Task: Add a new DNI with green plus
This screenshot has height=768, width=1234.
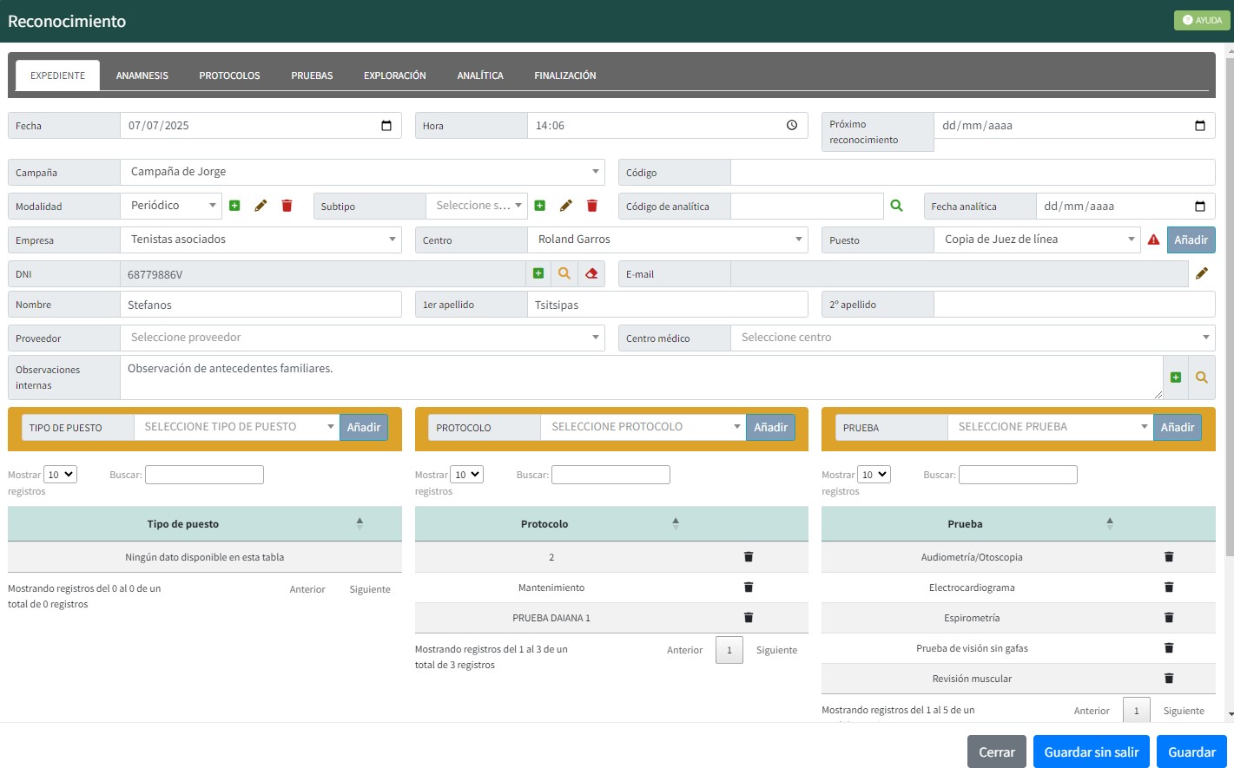Action: [x=538, y=273]
